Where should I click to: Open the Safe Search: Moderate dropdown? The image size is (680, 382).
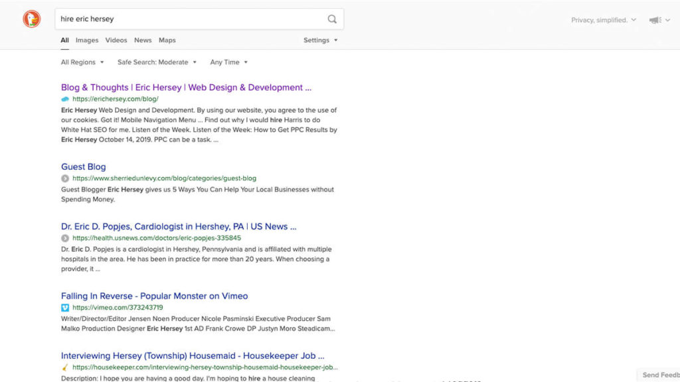[157, 62]
